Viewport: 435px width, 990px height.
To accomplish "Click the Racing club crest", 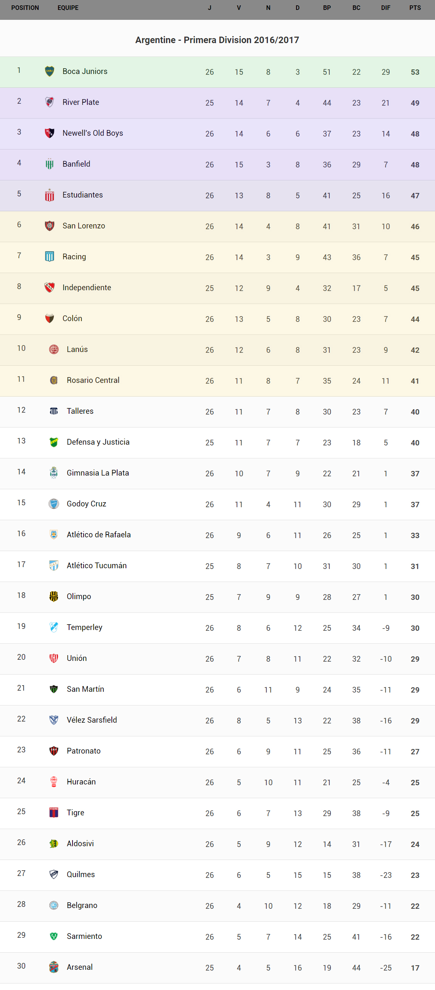I will click(x=50, y=256).
